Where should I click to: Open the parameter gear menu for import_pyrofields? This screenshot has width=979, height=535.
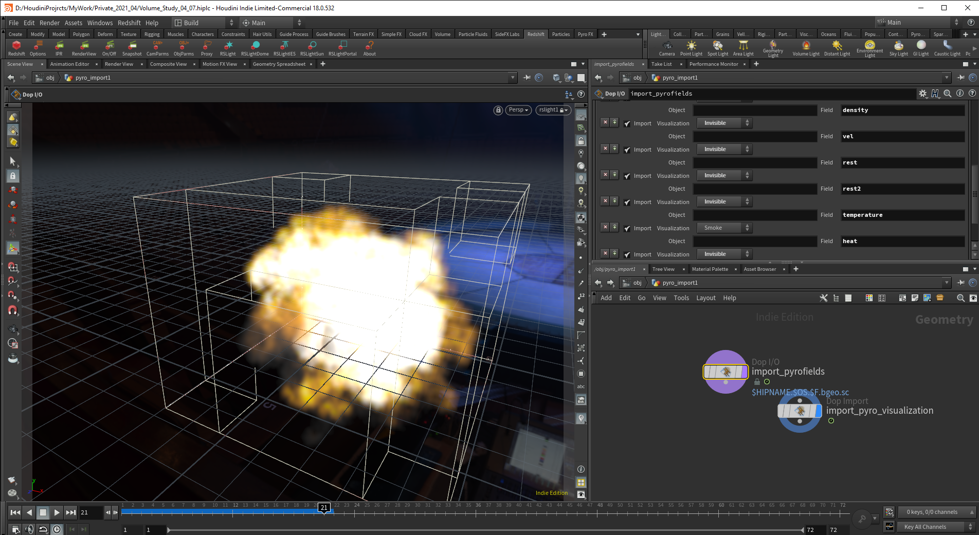pos(922,94)
